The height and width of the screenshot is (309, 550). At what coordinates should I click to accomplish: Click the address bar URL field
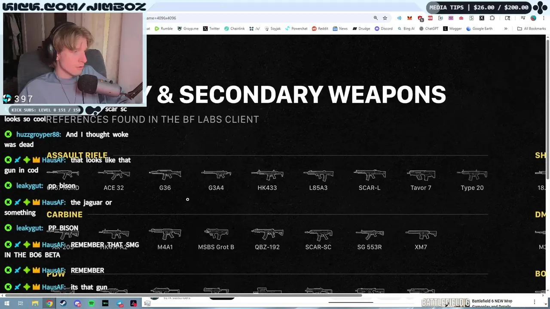(258, 18)
